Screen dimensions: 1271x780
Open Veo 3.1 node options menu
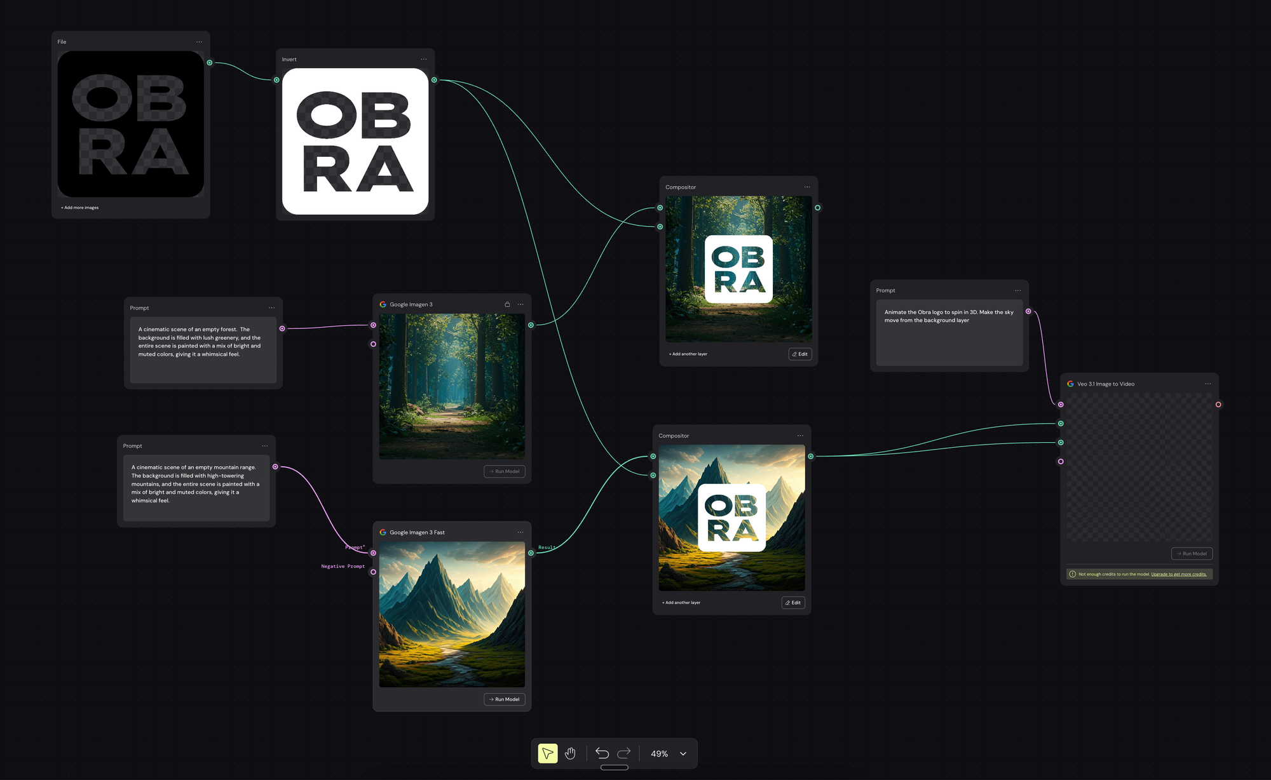[x=1207, y=384]
